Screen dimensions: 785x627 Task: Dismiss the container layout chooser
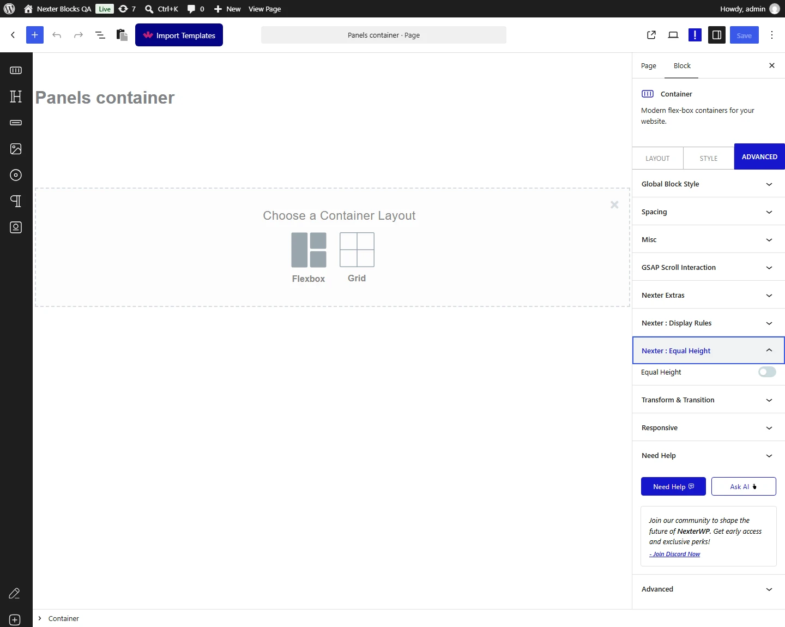coord(614,204)
